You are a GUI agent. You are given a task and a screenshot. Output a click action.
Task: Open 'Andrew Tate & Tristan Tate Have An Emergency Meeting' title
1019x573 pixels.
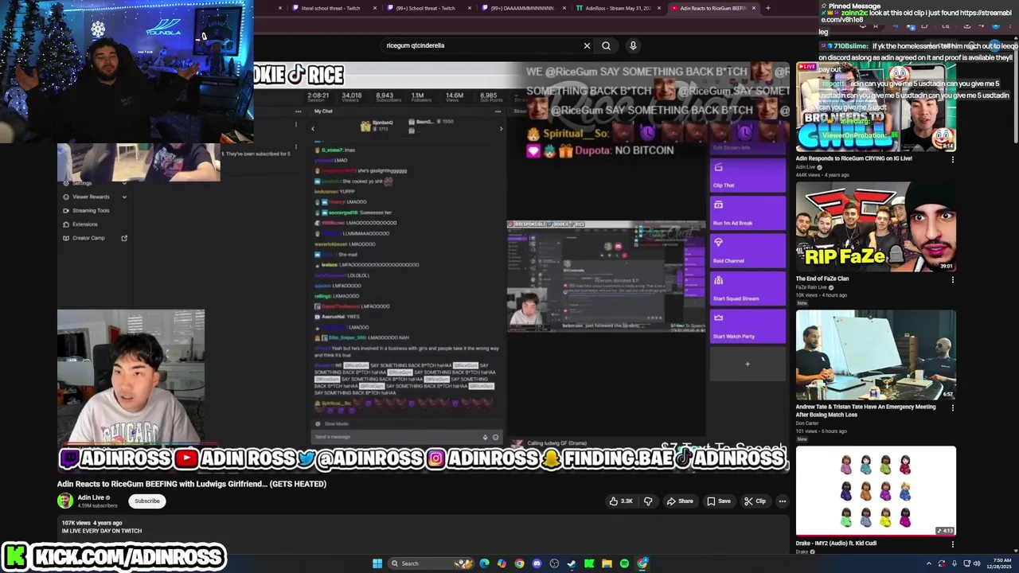(x=866, y=411)
